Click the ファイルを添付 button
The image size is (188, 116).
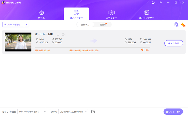click(13, 24)
